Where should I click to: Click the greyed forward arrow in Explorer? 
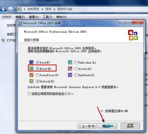10,10
